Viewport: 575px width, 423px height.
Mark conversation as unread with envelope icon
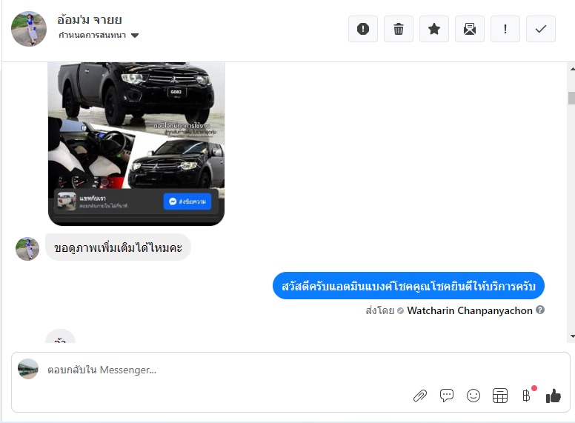tap(470, 29)
